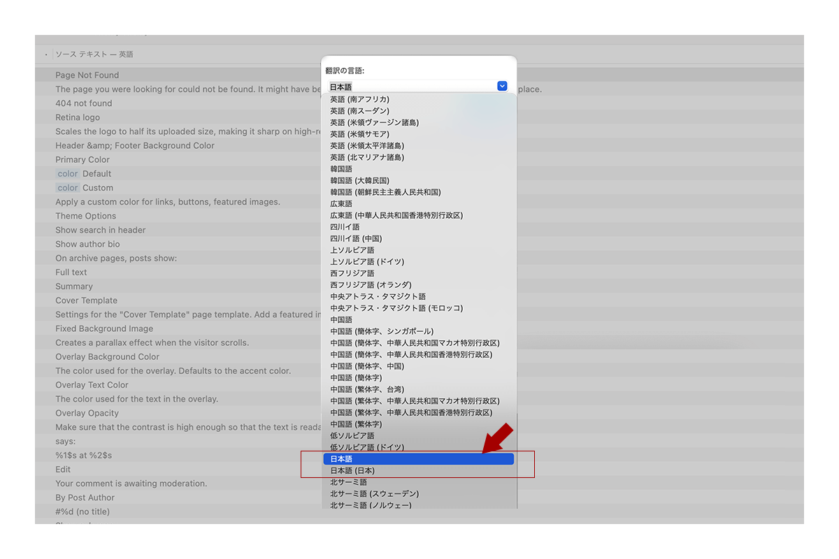Select the "Retina logo" source row
The image size is (839, 559).
point(78,117)
